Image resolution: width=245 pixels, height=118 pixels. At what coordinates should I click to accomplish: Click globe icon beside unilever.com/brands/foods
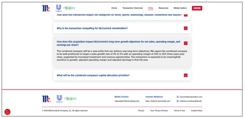coord(178,101)
